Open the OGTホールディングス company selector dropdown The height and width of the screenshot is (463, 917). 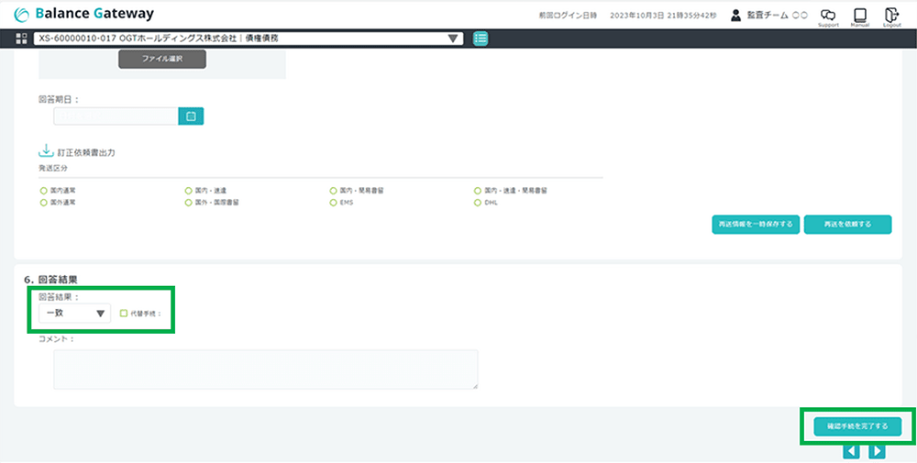(x=248, y=39)
